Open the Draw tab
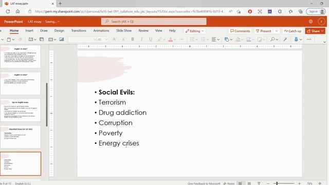Viewport: 329px width, 185px height. pyautogui.click(x=44, y=31)
